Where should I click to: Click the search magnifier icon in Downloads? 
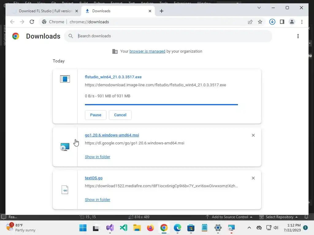pyautogui.click(x=71, y=36)
